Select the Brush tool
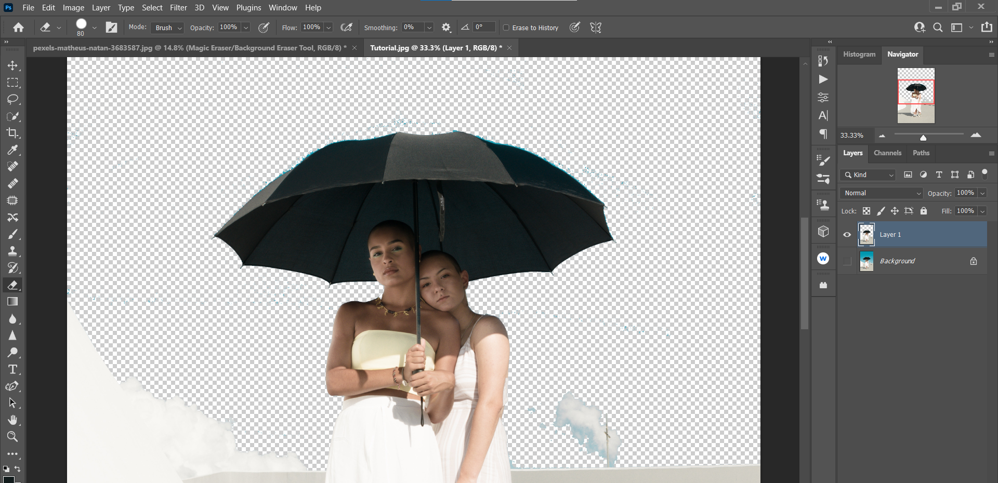The height and width of the screenshot is (483, 998). point(13,234)
